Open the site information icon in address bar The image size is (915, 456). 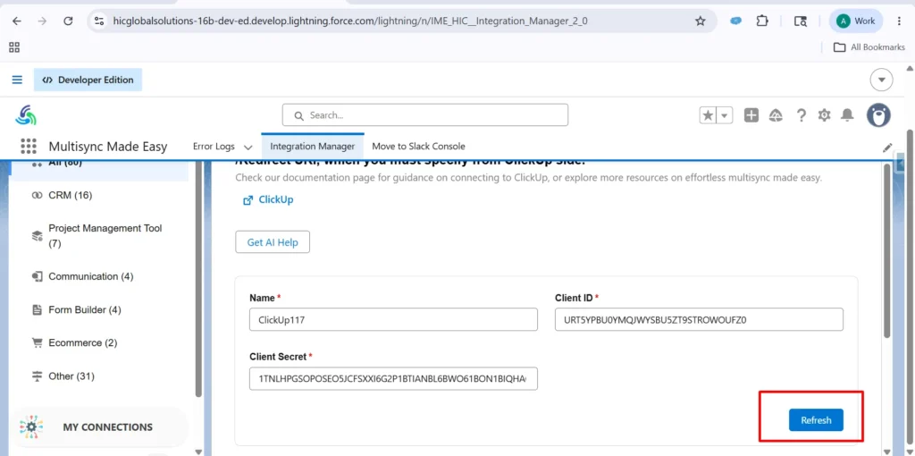[99, 21]
